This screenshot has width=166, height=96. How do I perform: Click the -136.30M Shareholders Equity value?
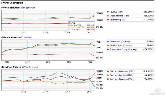click(x=148, y=49)
